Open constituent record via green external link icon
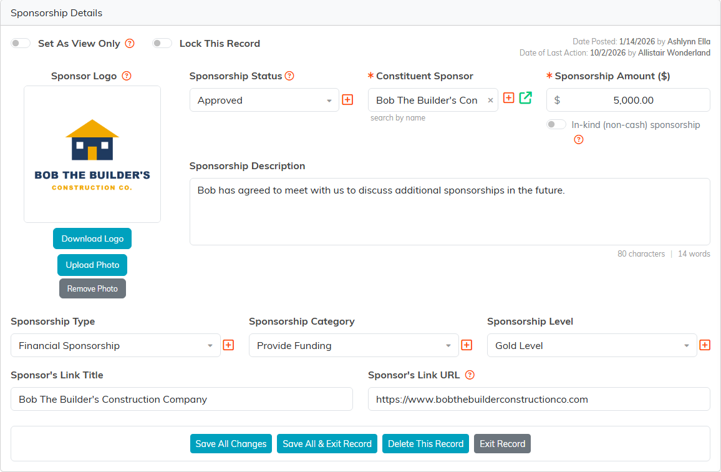The image size is (721, 472). (x=526, y=97)
